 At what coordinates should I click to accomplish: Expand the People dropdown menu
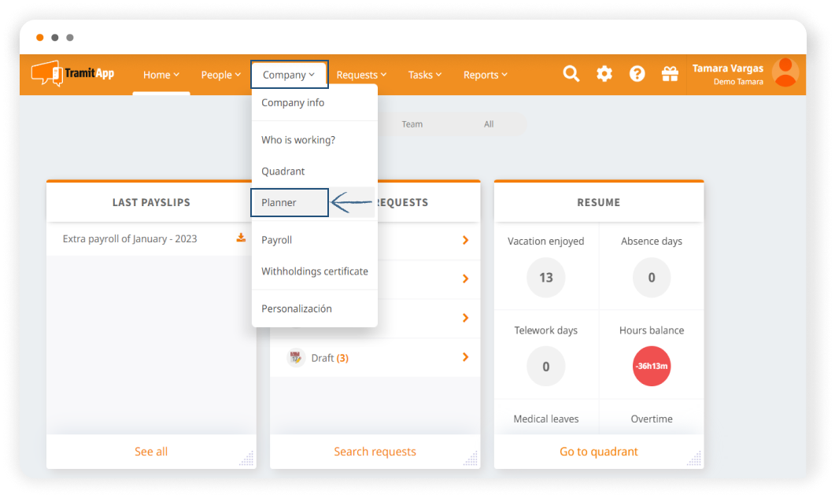pyautogui.click(x=220, y=75)
